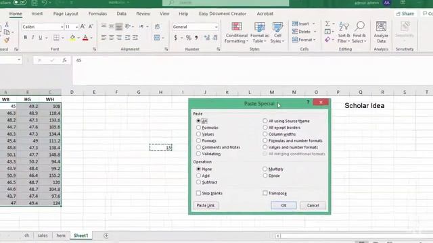
Task: Click Cancel in Paste Special
Action: point(313,205)
